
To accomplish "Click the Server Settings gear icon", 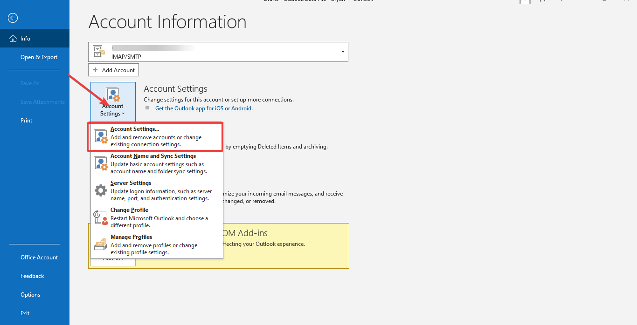I will pos(101,190).
